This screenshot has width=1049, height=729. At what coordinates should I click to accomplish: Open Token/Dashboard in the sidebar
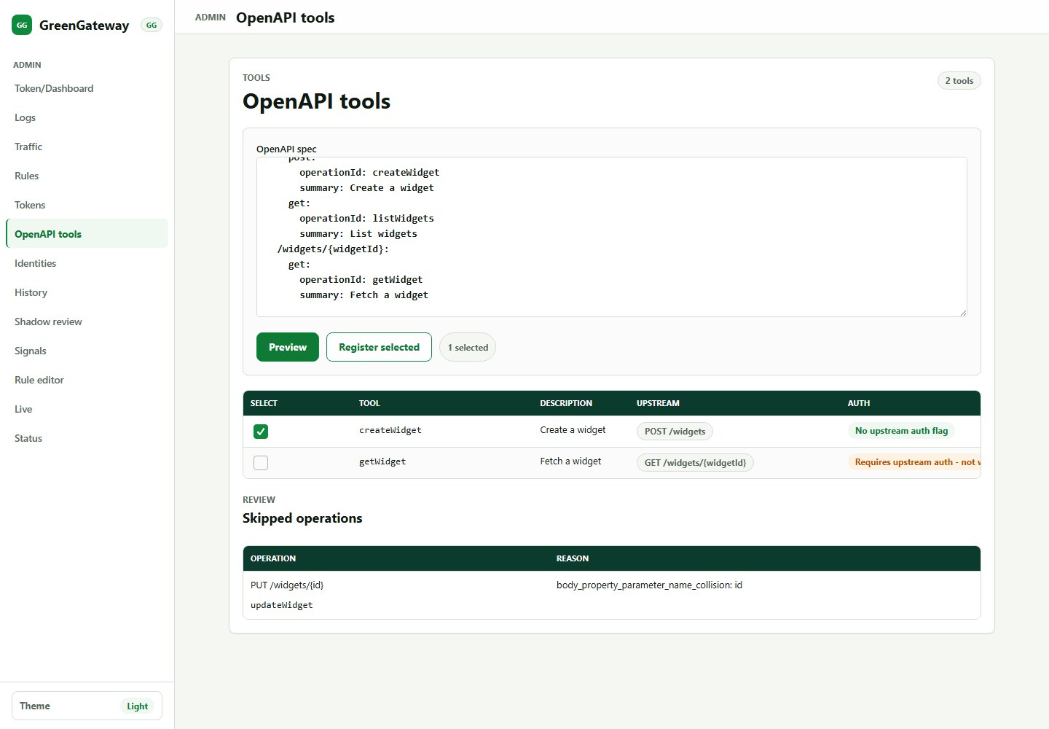click(x=87, y=88)
